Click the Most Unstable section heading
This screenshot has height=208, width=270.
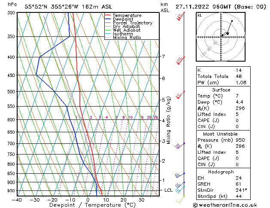click(220, 134)
